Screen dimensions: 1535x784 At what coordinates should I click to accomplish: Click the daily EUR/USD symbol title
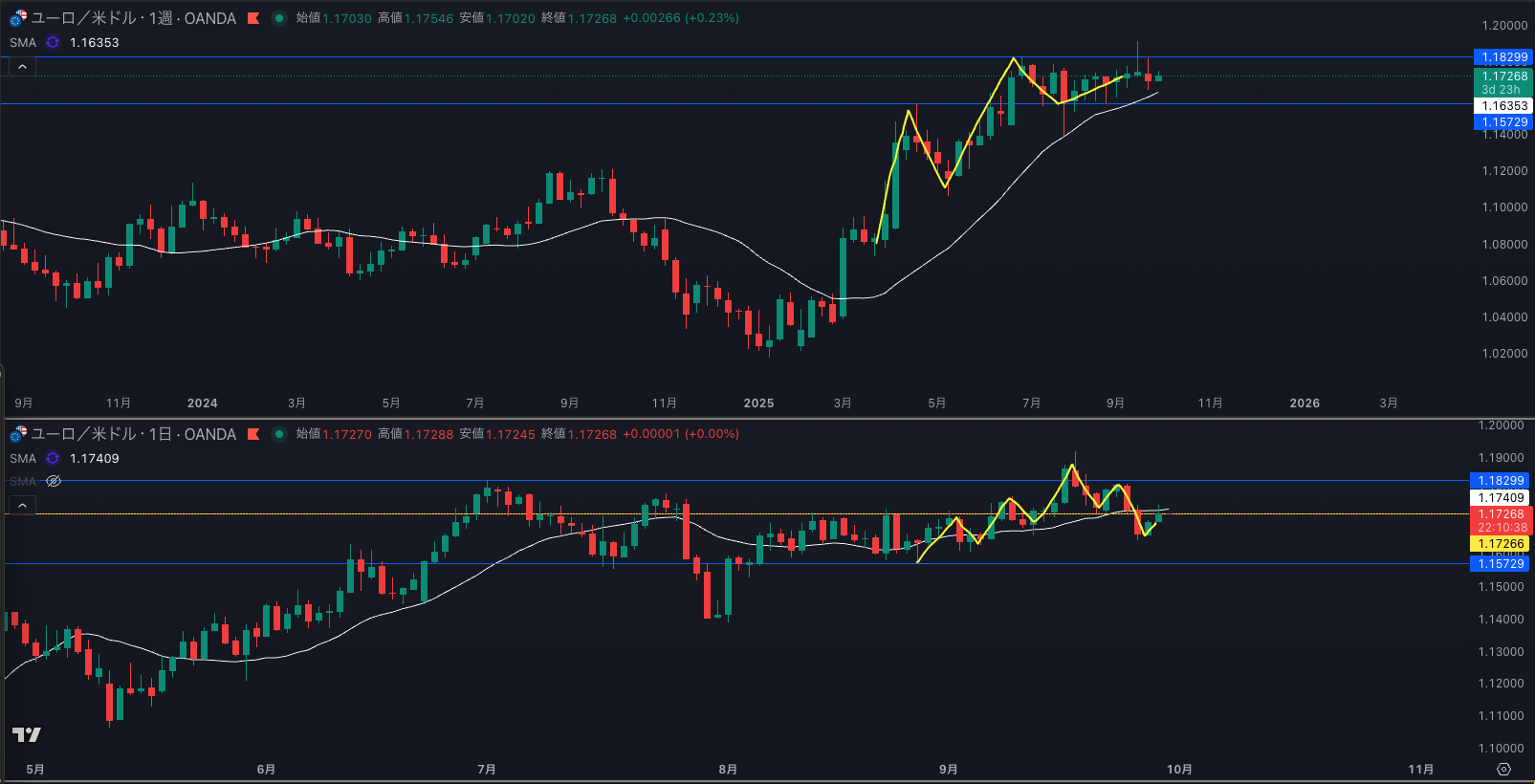click(x=134, y=434)
